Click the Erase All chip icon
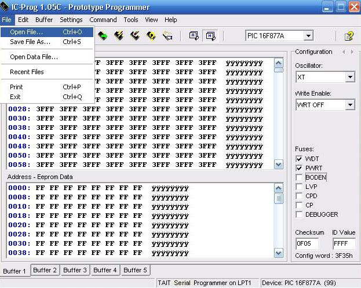 tap(135, 36)
